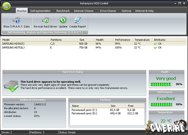188x135 pixels.
Task: Click the Re-allocated sectors label
Action: pyautogui.click(x=16, y=108)
